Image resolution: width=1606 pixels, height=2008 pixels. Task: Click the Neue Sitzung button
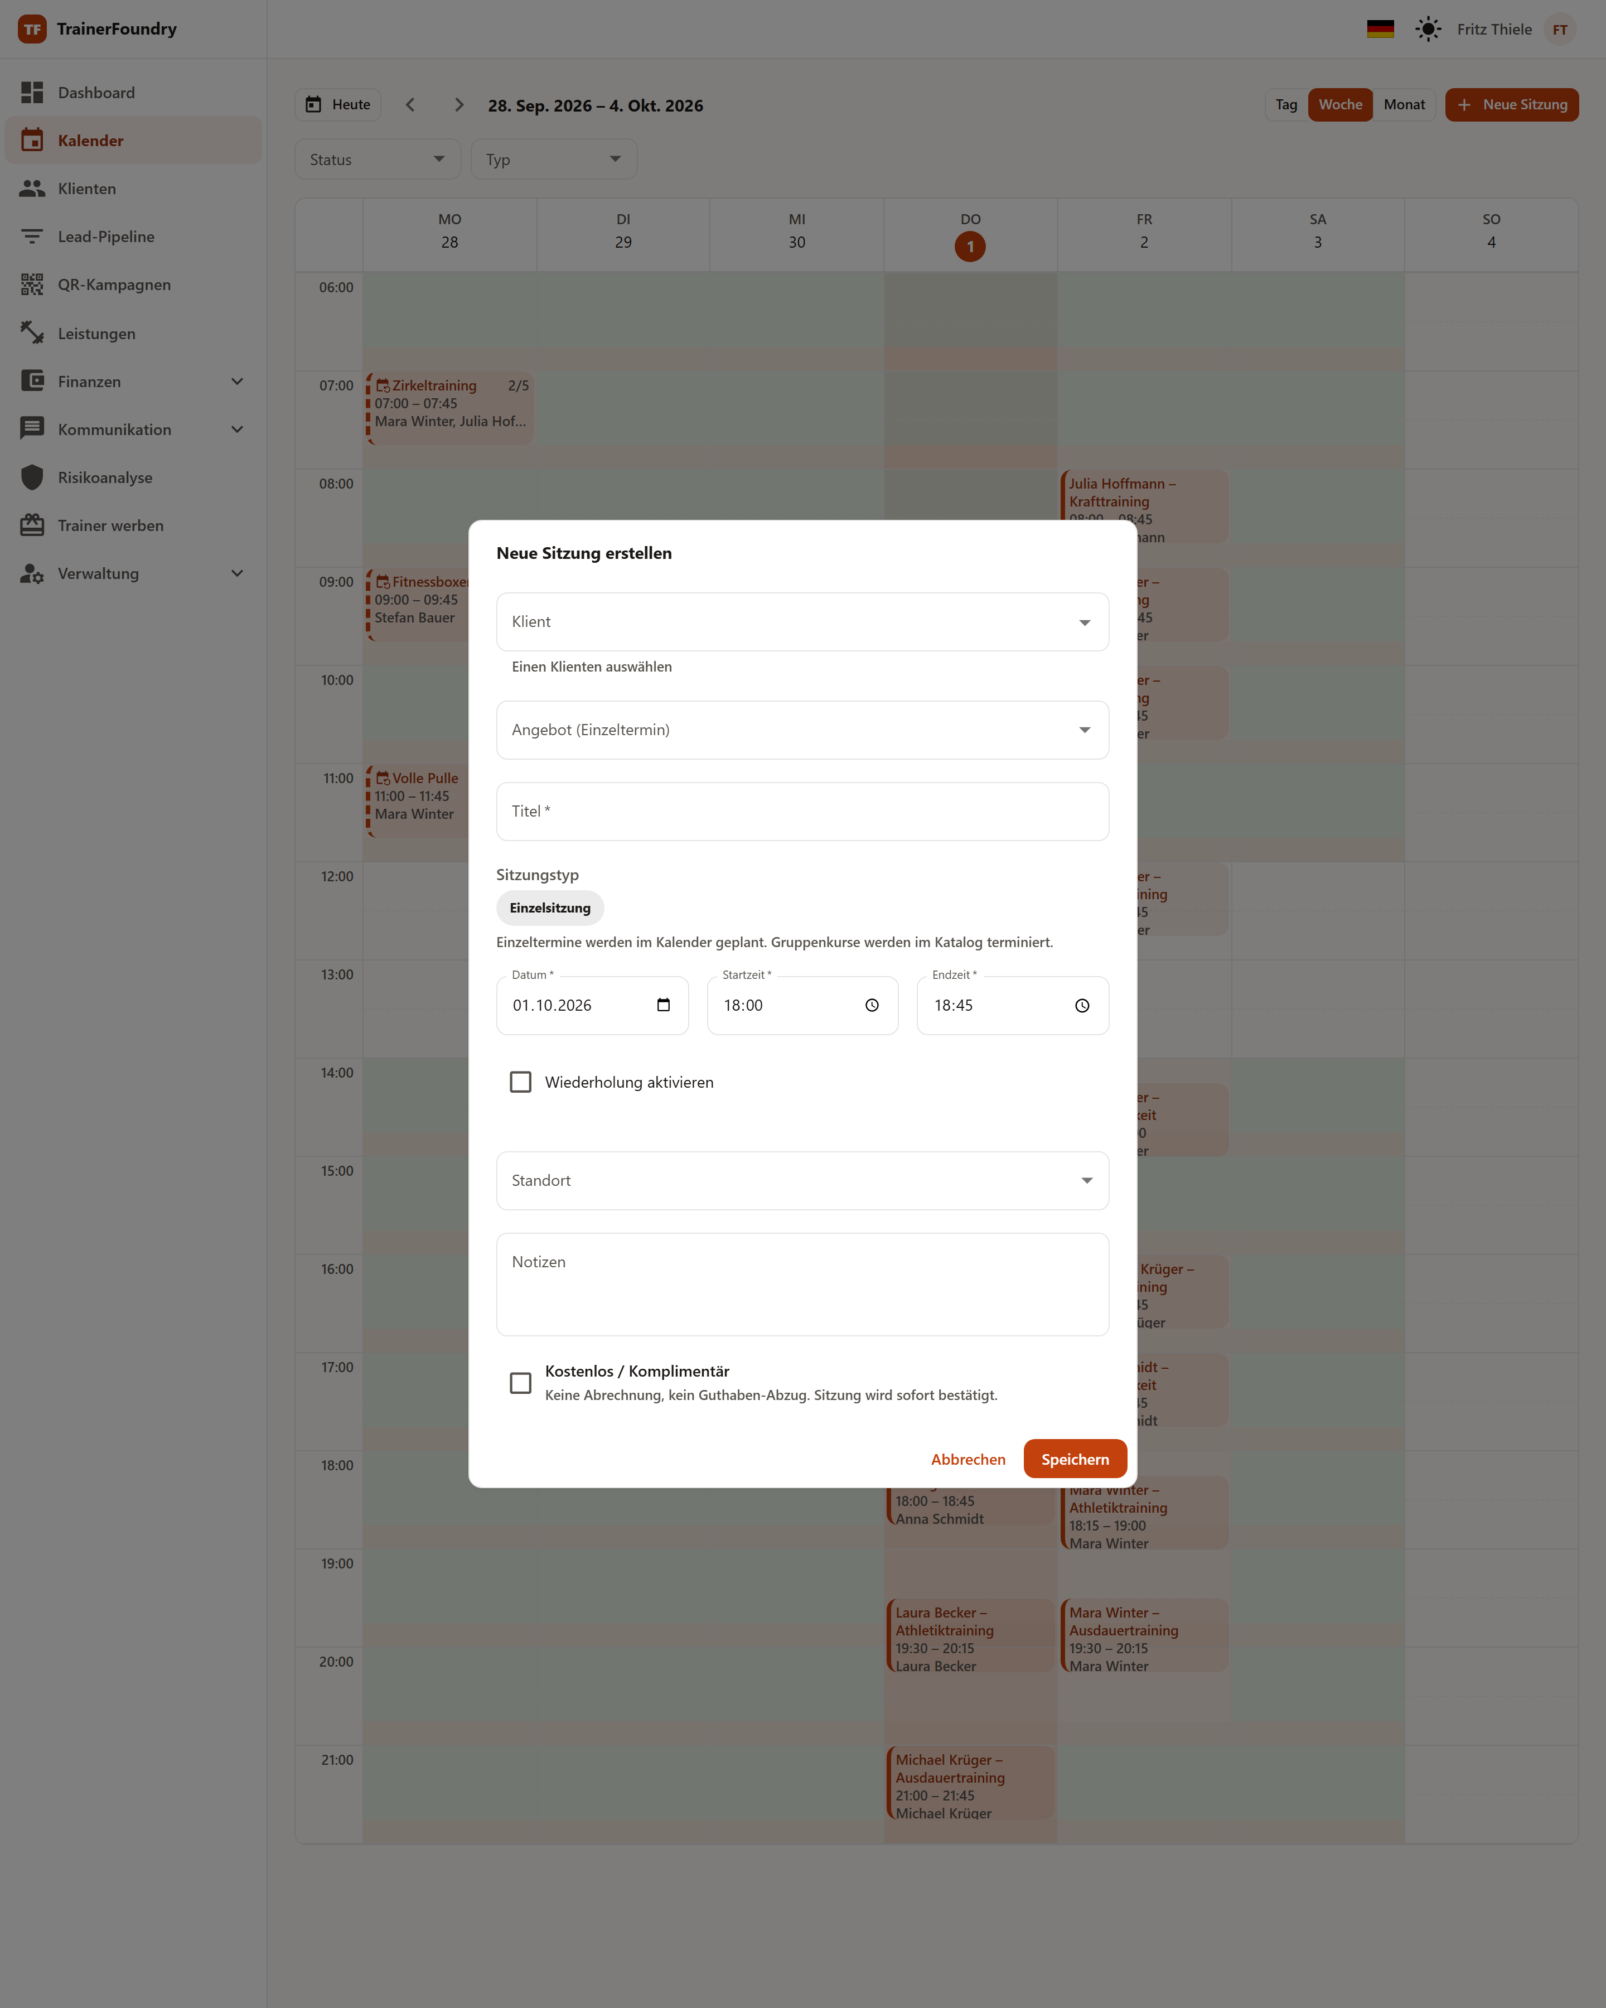pos(1511,104)
